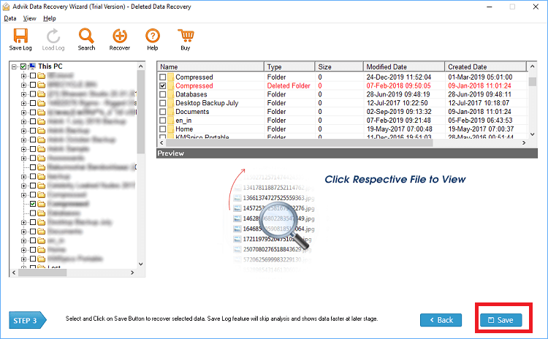Select the Desktop Backup July entry

[x=207, y=103]
